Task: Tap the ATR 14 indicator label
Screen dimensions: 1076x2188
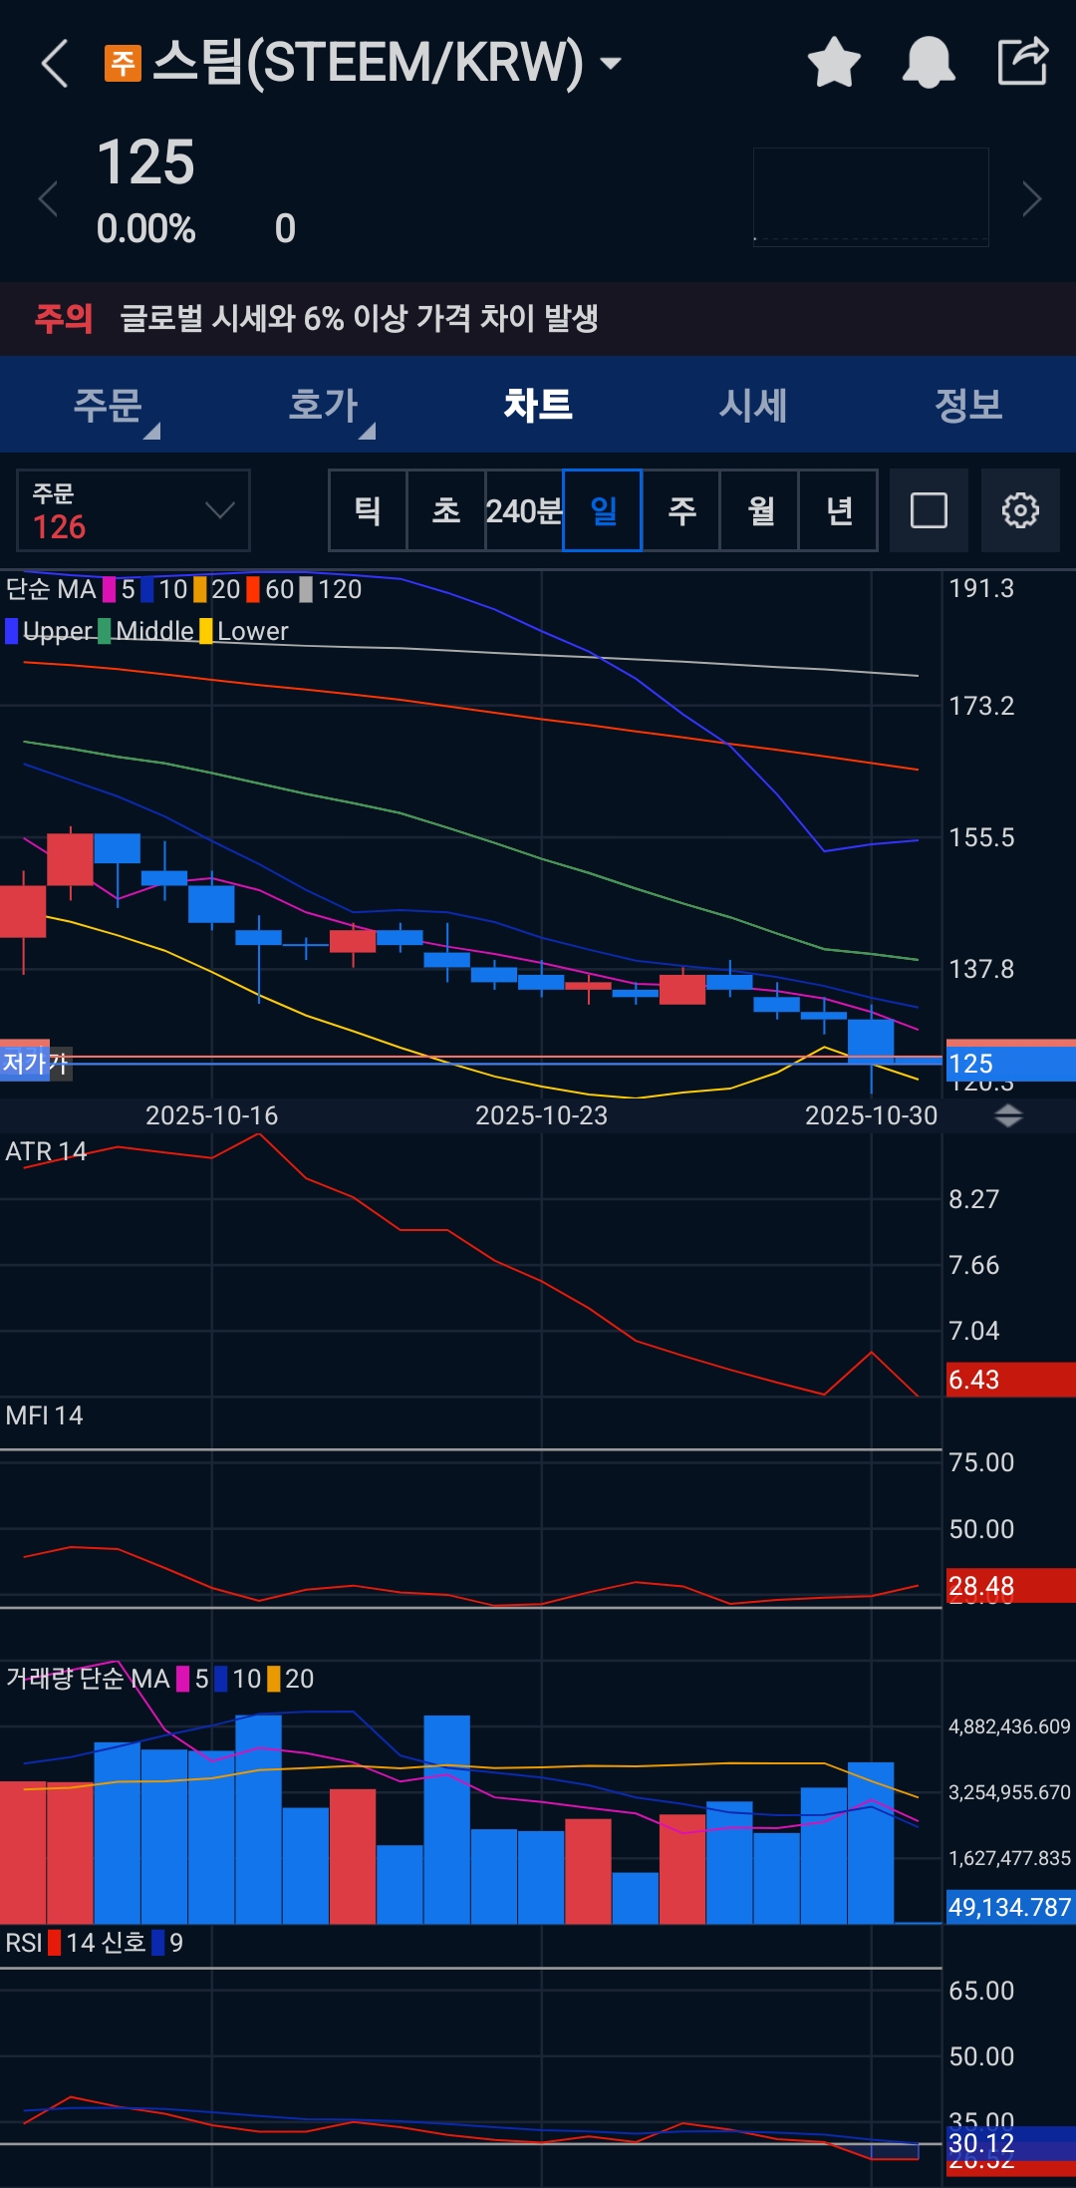Action: [x=46, y=1151]
